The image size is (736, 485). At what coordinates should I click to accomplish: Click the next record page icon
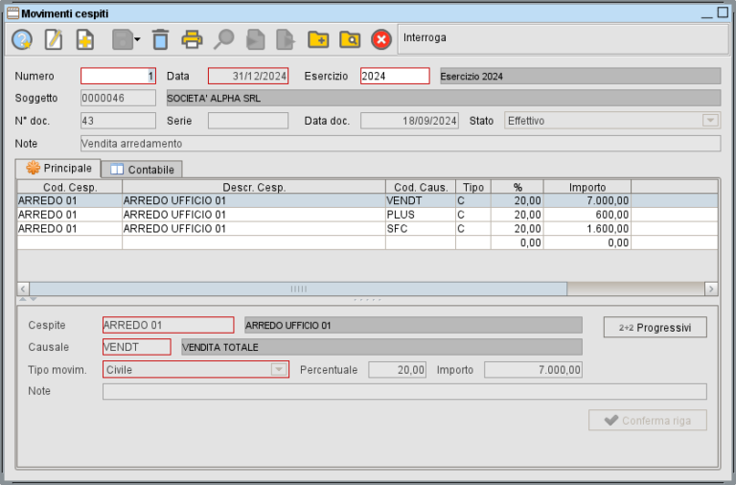click(286, 39)
